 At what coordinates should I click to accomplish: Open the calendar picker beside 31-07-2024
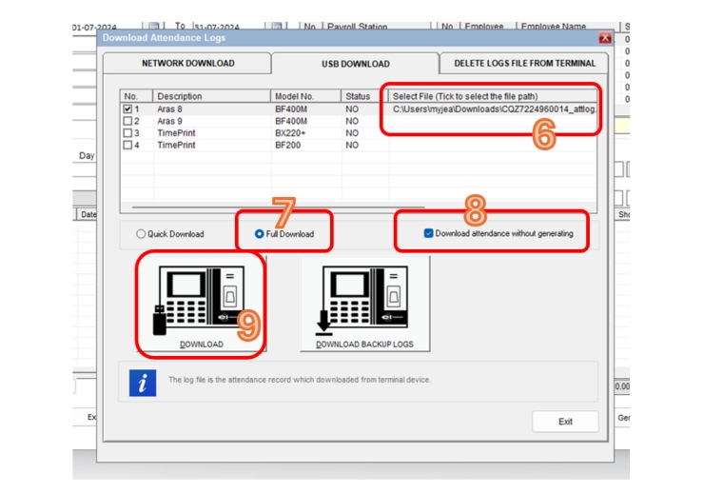click(x=276, y=27)
